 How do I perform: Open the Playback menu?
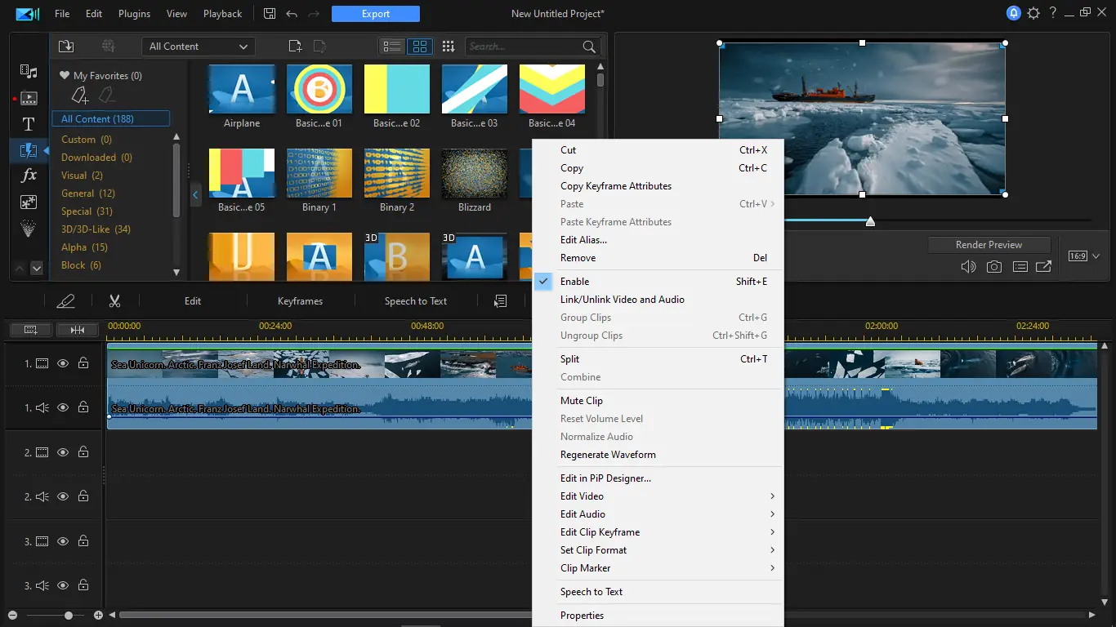(x=222, y=14)
